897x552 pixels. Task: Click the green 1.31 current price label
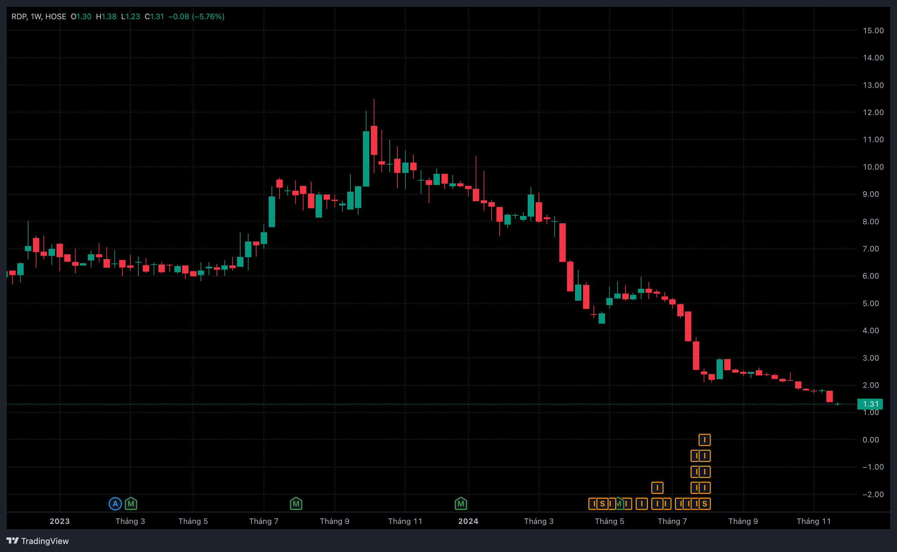(x=870, y=404)
